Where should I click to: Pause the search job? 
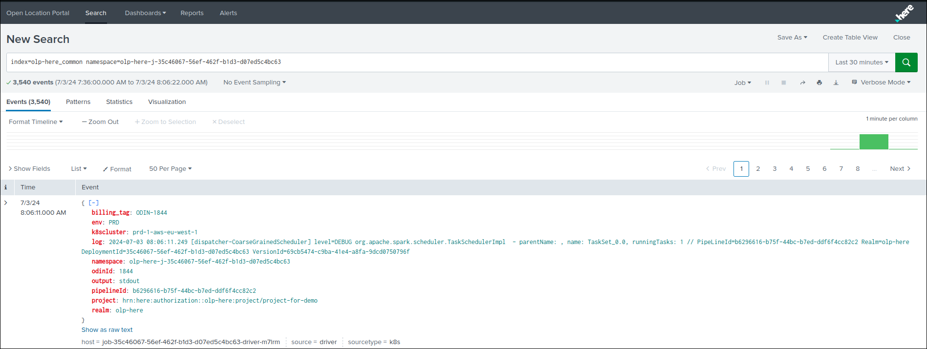point(767,83)
